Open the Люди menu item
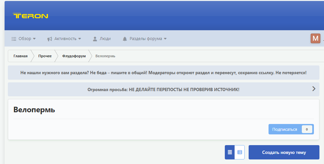The width and height of the screenshot is (324, 164). (105, 39)
